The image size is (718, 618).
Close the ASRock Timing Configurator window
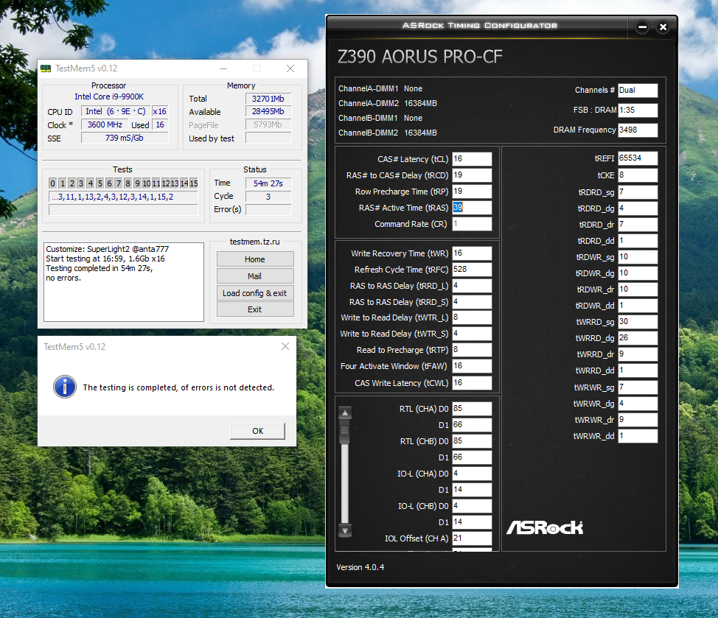(663, 27)
